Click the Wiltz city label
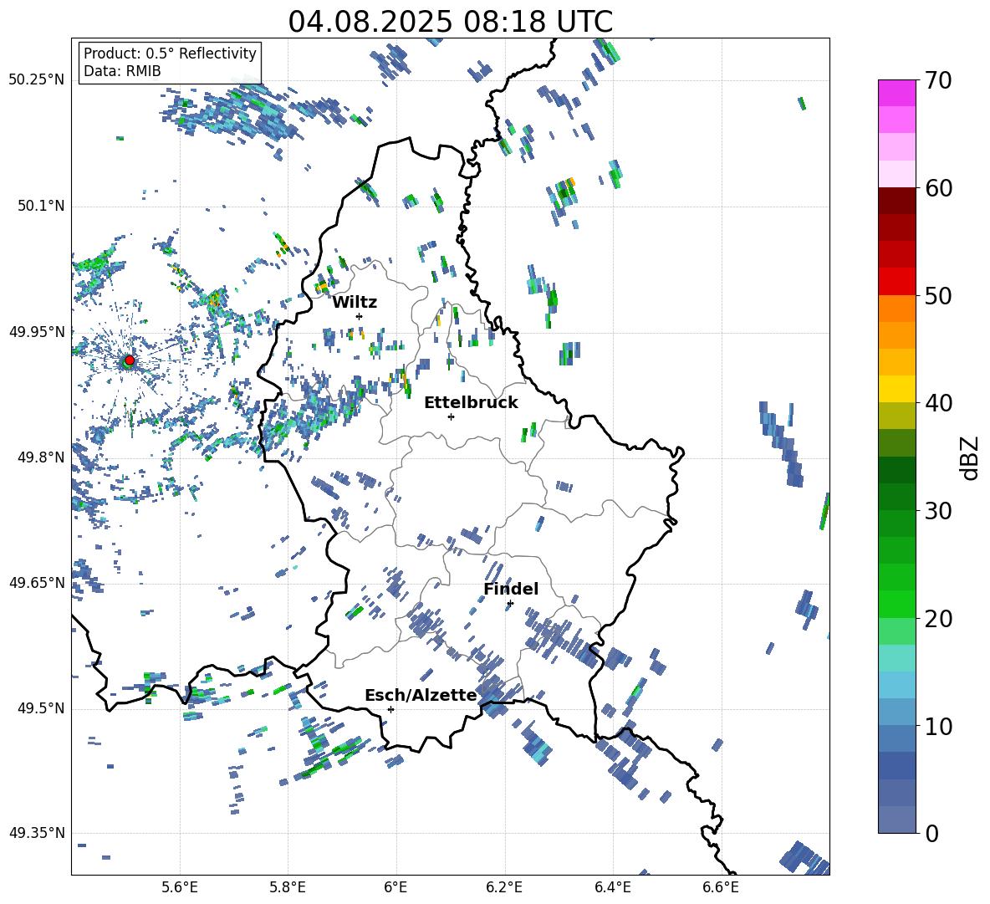The image size is (990, 904). [x=355, y=303]
